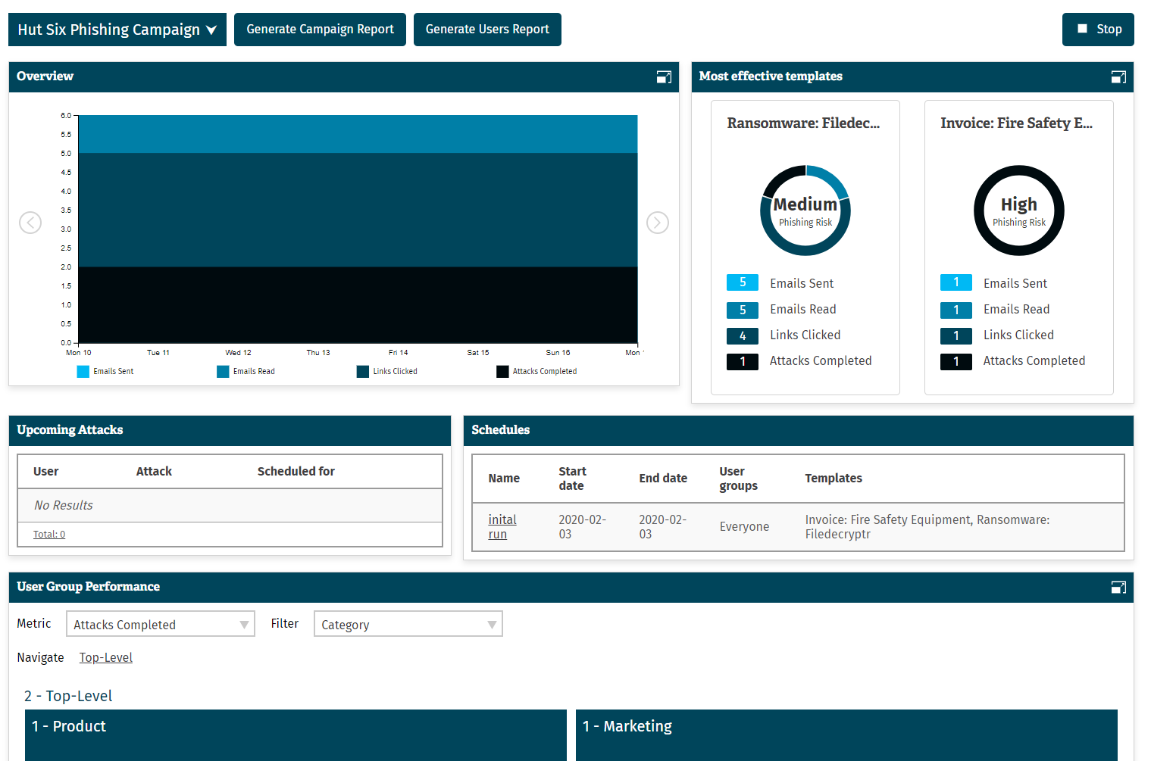Toggle Emails Read series in chart legend
The image size is (1151, 761).
[246, 372]
